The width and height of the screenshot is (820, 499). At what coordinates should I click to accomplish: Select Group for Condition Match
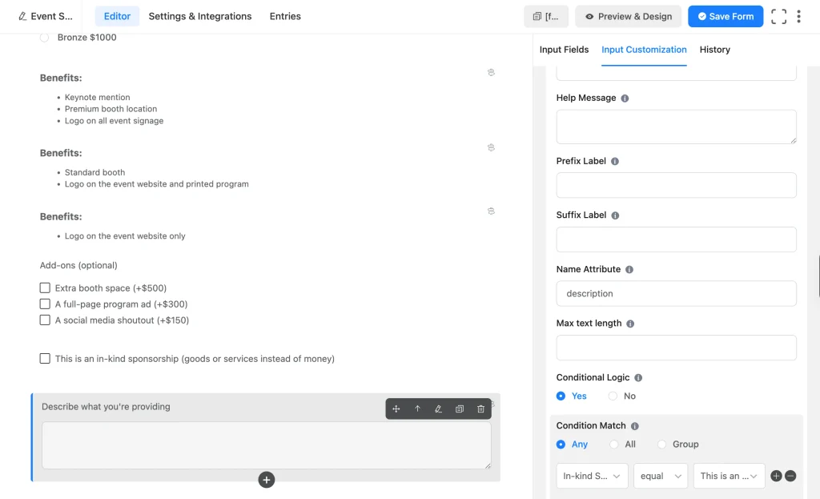(662, 444)
